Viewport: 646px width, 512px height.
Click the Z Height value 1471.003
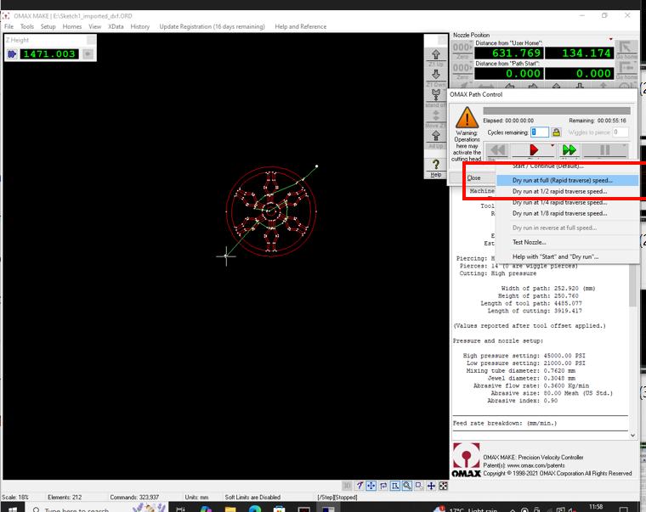pyautogui.click(x=49, y=53)
